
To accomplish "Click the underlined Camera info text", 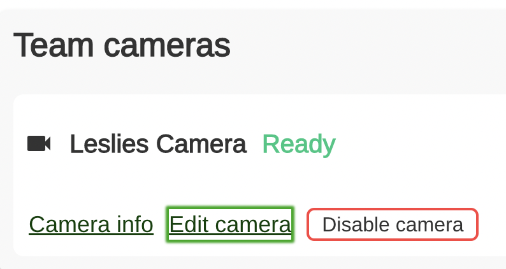I will pyautogui.click(x=91, y=224).
